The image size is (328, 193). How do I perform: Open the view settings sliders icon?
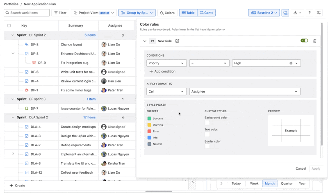pos(319,13)
